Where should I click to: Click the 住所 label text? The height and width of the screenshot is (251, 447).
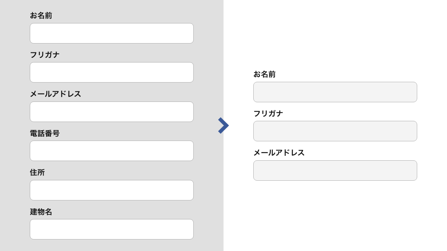pyautogui.click(x=37, y=173)
